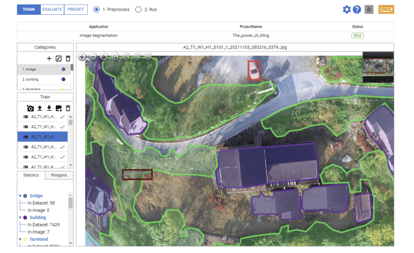This screenshot has width=414, height=253.
Task: Select the 1. Preprocess radio button
Action: tap(96, 10)
